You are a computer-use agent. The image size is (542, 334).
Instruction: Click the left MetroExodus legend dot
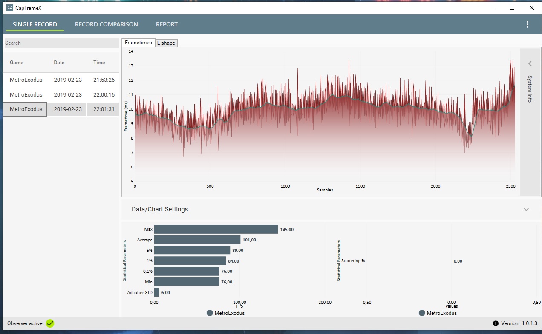[x=210, y=313]
